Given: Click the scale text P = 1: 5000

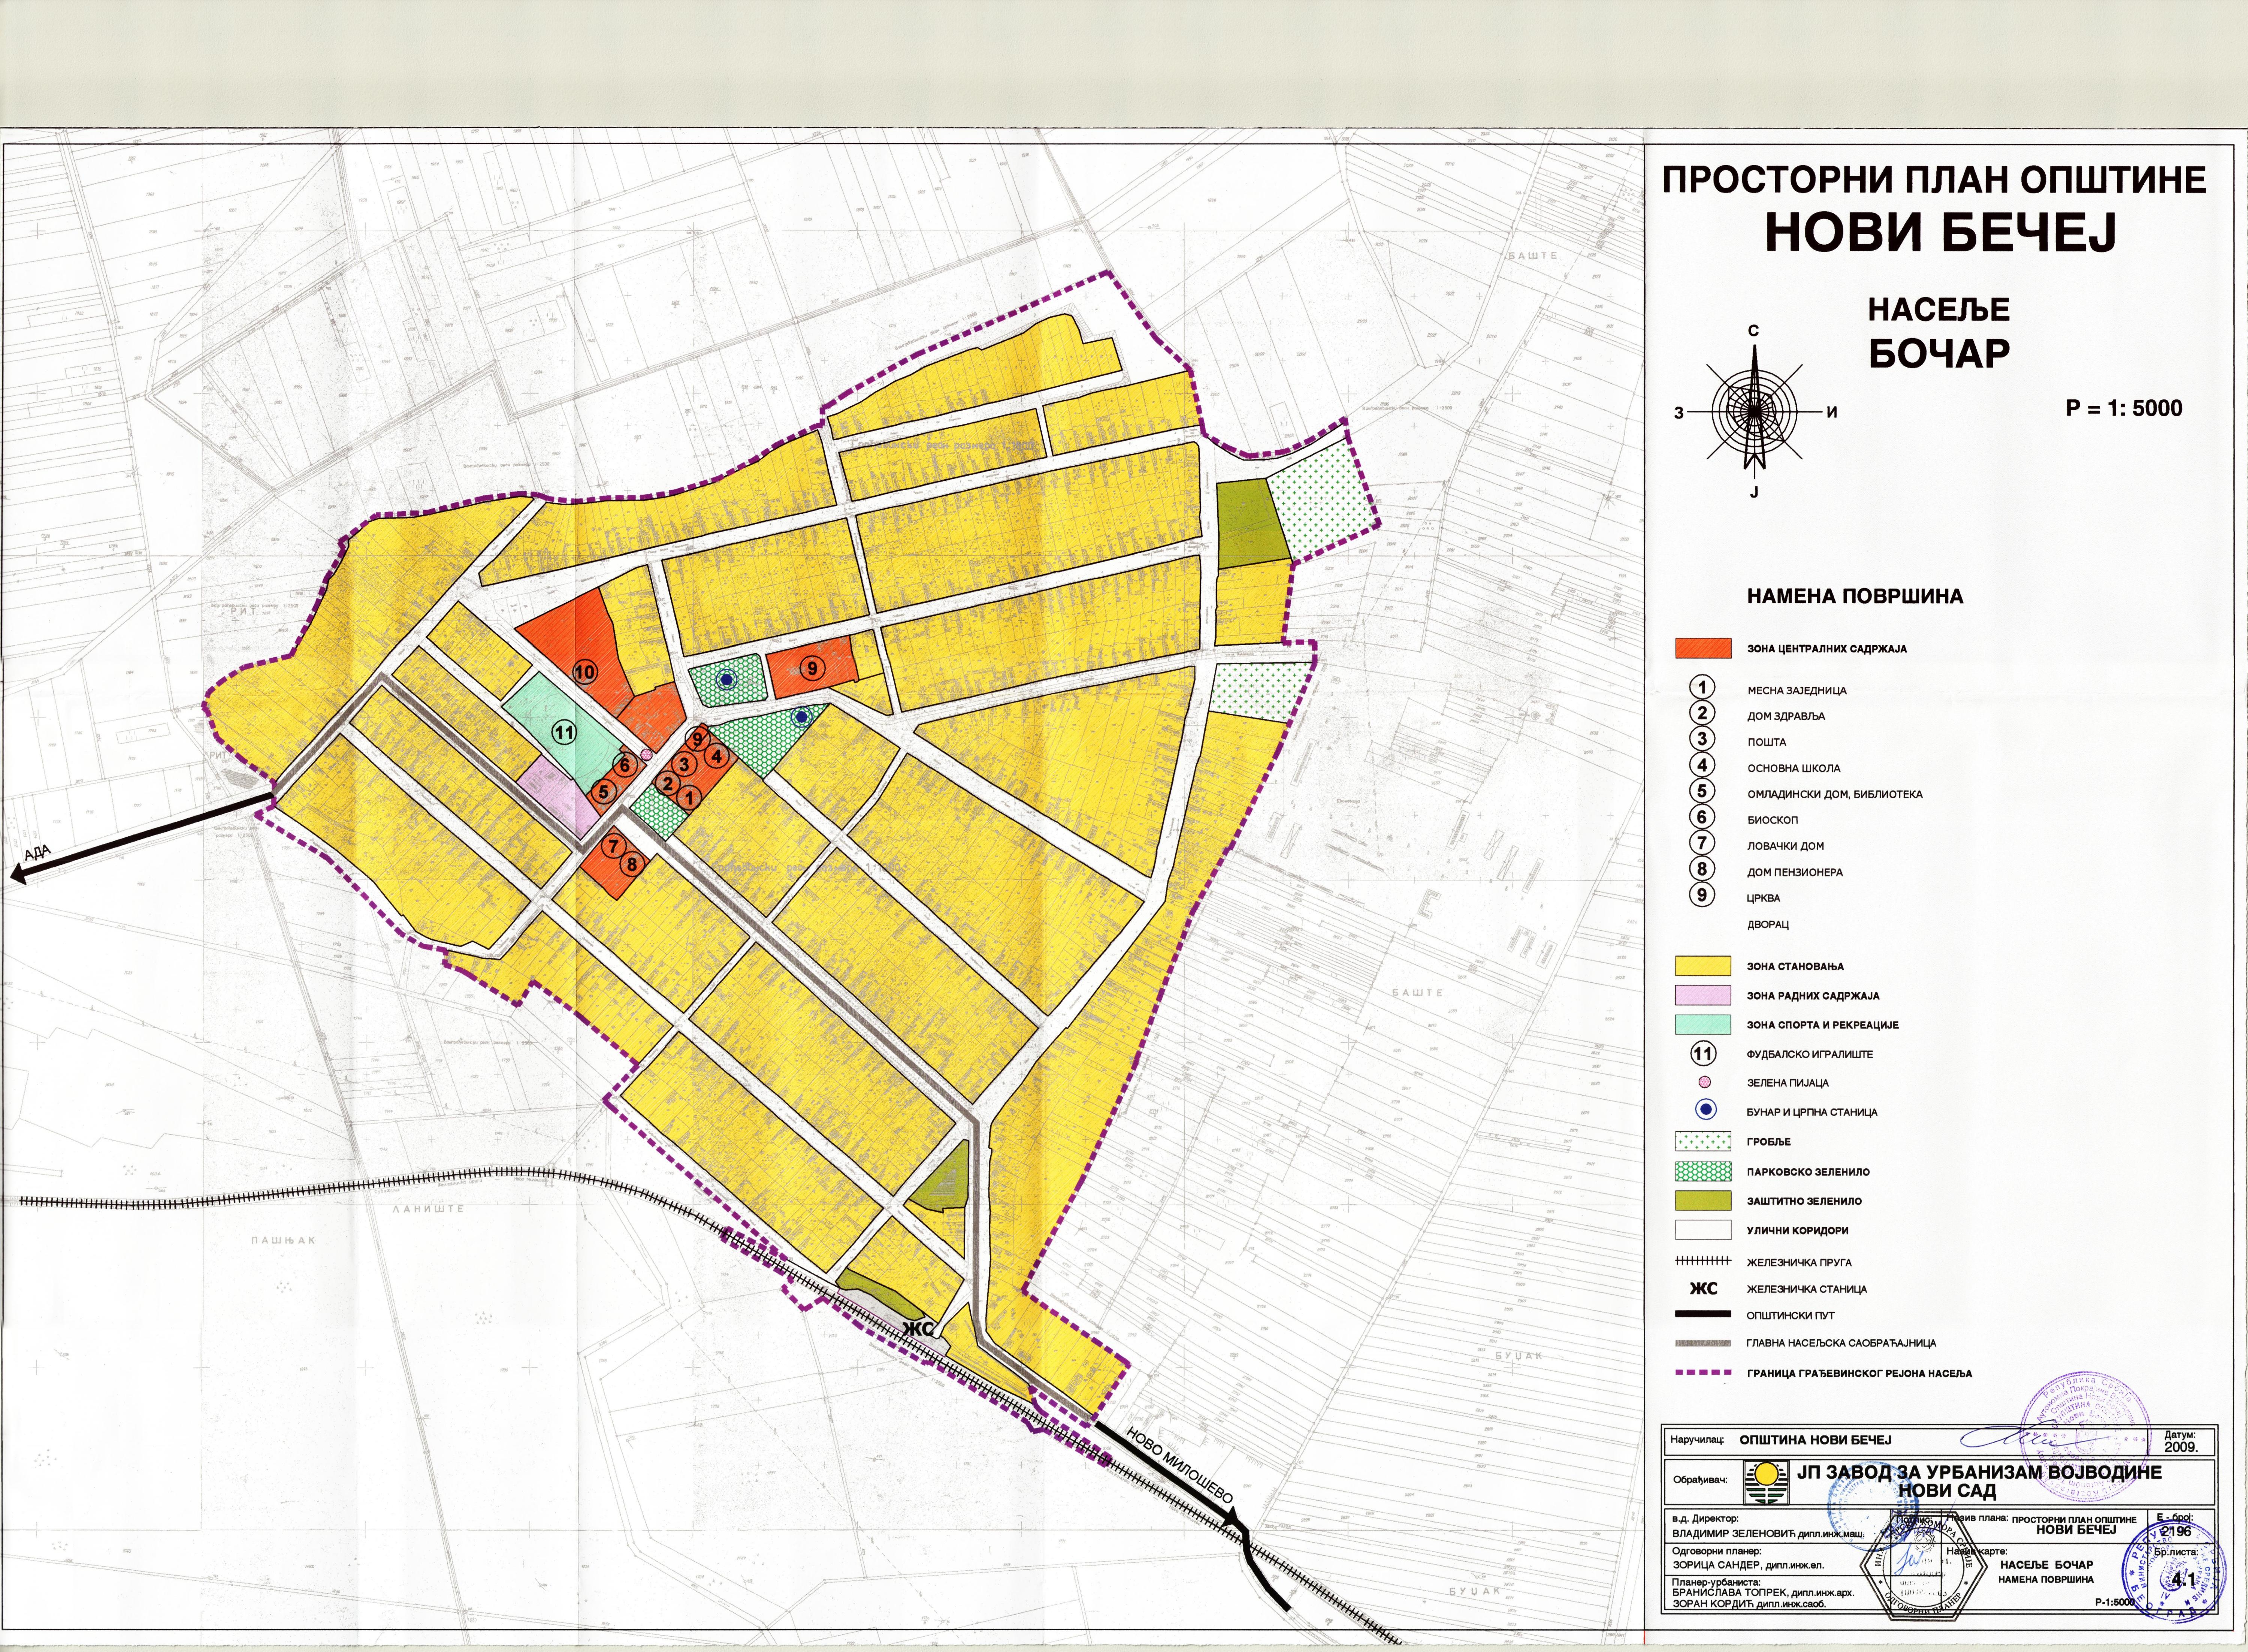Looking at the screenshot, I should (x=2124, y=408).
